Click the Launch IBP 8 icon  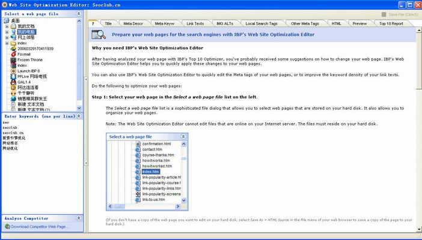pos(13,71)
